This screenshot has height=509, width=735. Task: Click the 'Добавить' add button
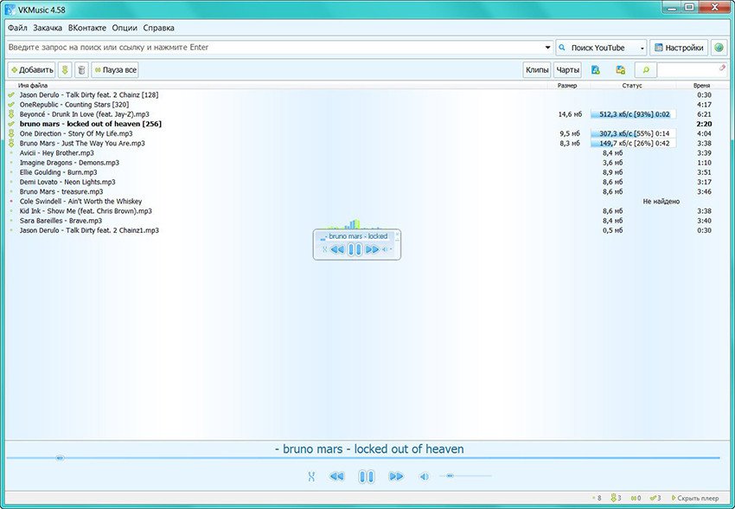32,70
